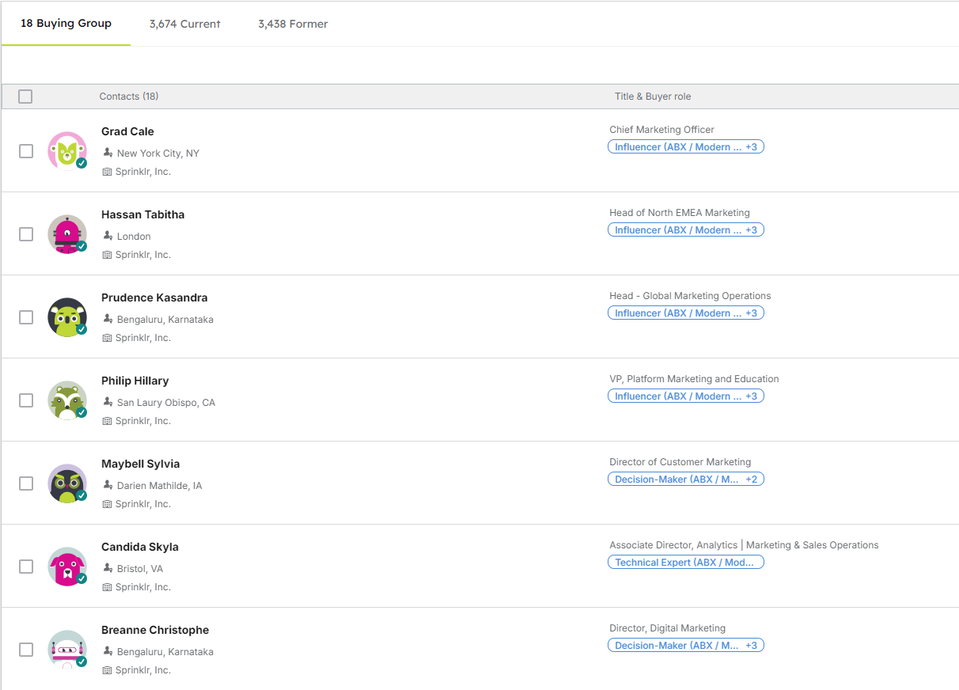This screenshot has width=959, height=690.
Task: Click Philip Hillary's raccoon avatar
Action: pos(67,400)
